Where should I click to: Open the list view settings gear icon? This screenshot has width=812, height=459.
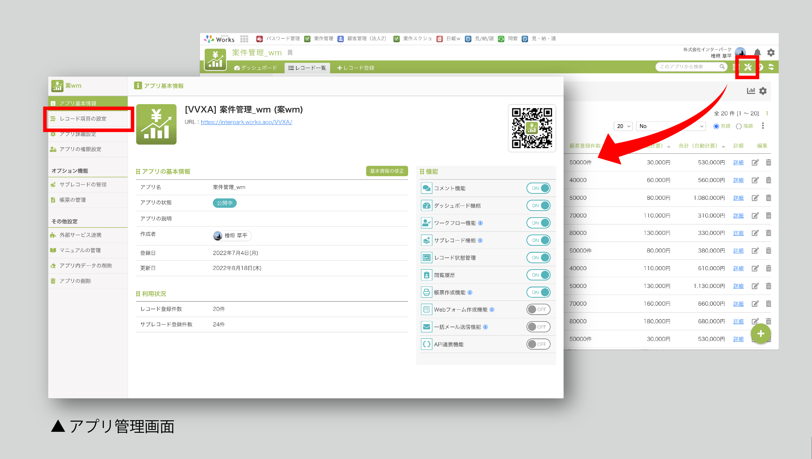click(x=763, y=91)
